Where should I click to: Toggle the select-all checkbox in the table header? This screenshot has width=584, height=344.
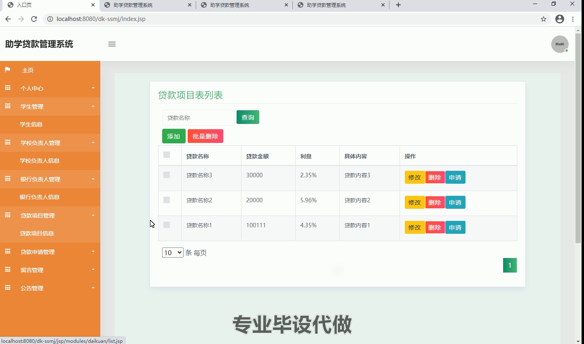pos(167,155)
